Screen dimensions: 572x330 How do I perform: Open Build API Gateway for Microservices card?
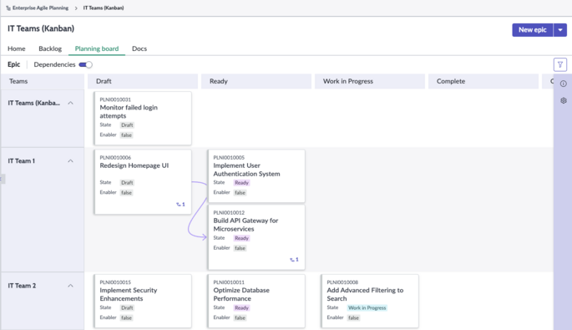(x=256, y=237)
